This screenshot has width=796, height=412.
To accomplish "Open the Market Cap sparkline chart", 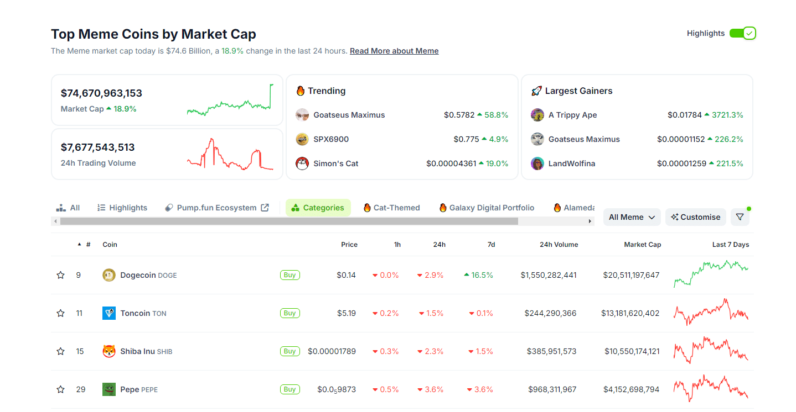I will 230,100.
